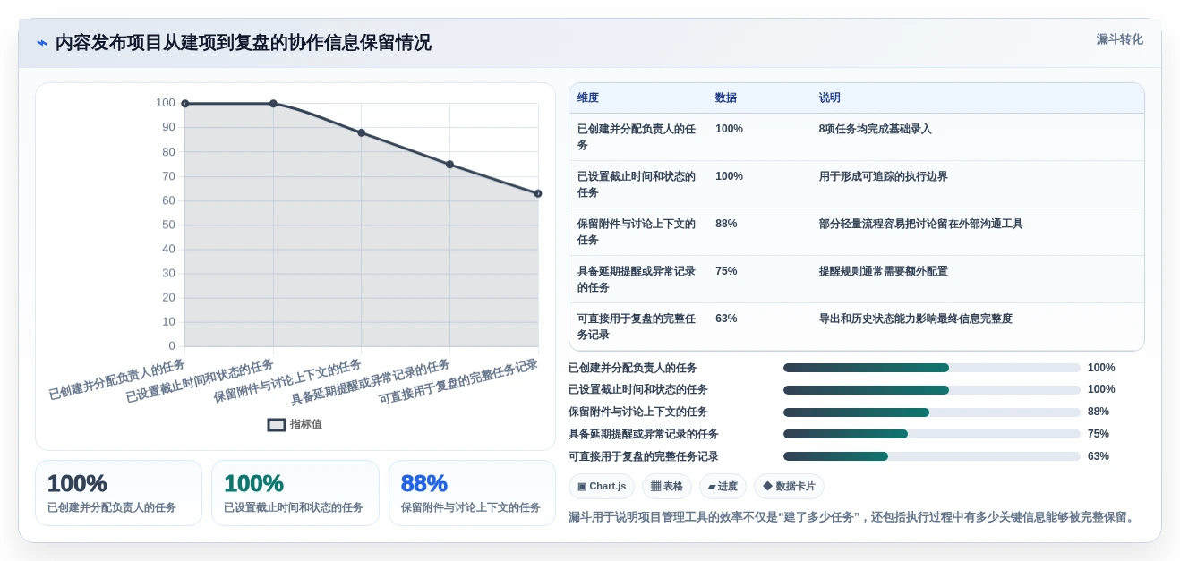
Task: Click the 63% value in the table
Action: 726,319
